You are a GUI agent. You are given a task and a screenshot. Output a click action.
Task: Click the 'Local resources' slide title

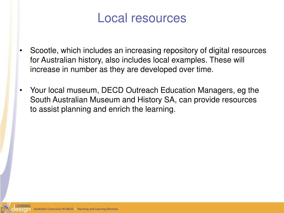[x=142, y=18]
